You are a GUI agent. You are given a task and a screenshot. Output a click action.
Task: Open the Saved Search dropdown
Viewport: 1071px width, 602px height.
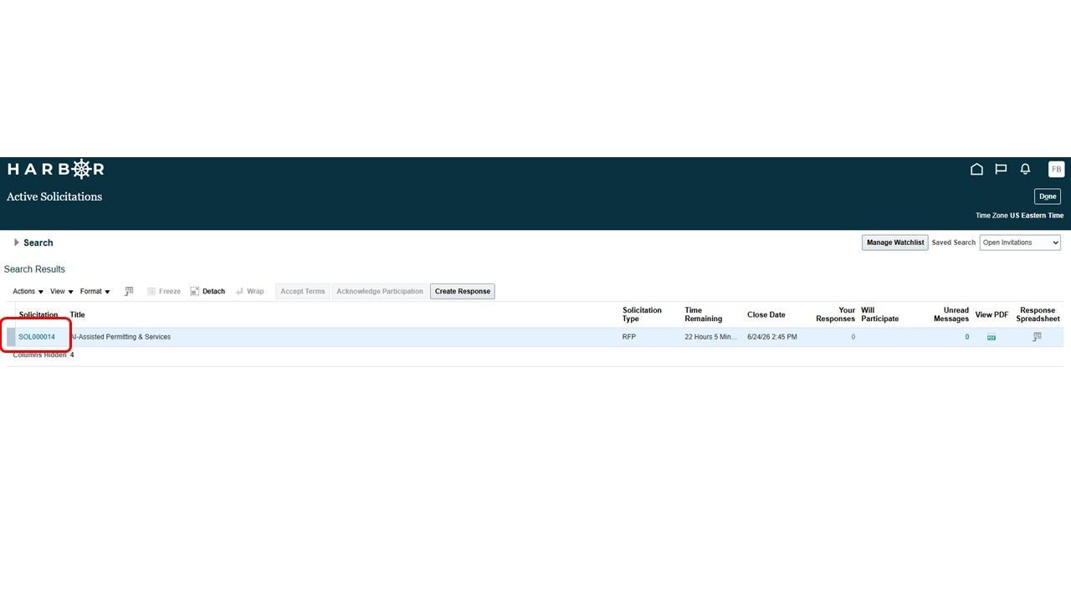1020,242
